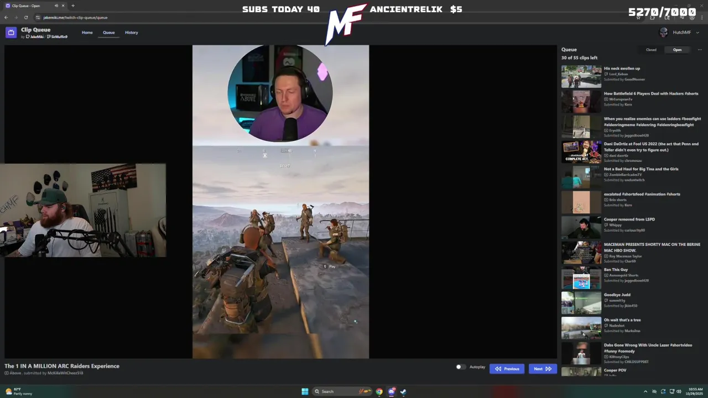Show hidden system tray icons
Screen dimensions: 708x398
(645, 391)
